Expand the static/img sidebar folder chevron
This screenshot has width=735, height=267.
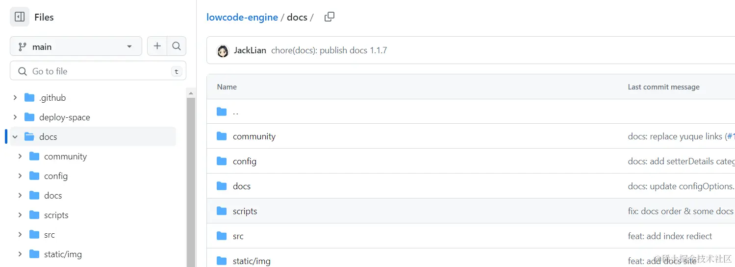point(20,254)
